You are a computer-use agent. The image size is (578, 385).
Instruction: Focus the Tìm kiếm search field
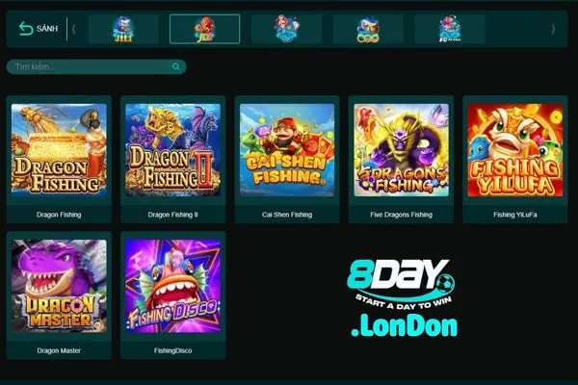coord(96,66)
